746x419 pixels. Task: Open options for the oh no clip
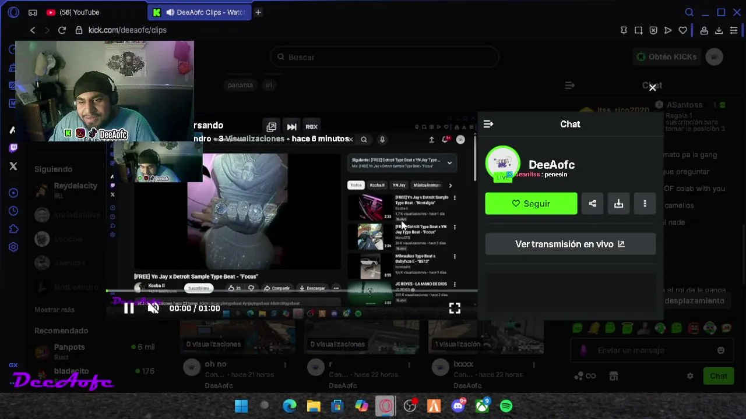pos(285,365)
